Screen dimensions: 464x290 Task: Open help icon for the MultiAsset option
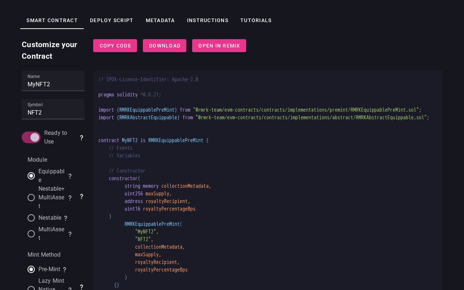[70, 234]
